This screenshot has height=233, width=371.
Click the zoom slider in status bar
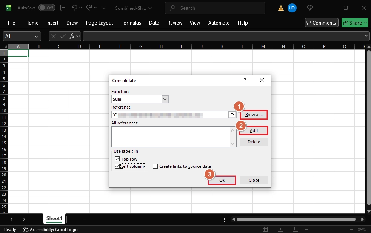[332, 230]
